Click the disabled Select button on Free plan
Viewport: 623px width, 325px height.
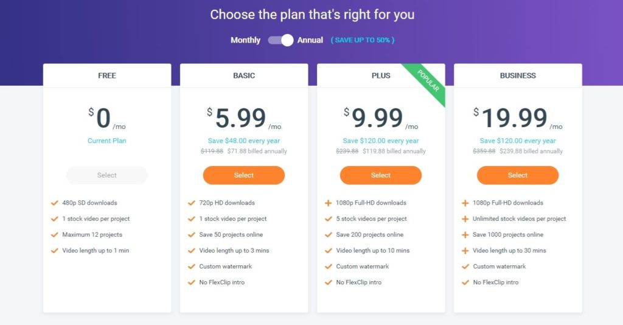click(x=107, y=175)
